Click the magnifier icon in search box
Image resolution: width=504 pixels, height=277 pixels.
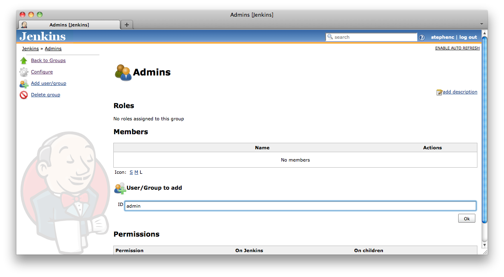click(330, 37)
